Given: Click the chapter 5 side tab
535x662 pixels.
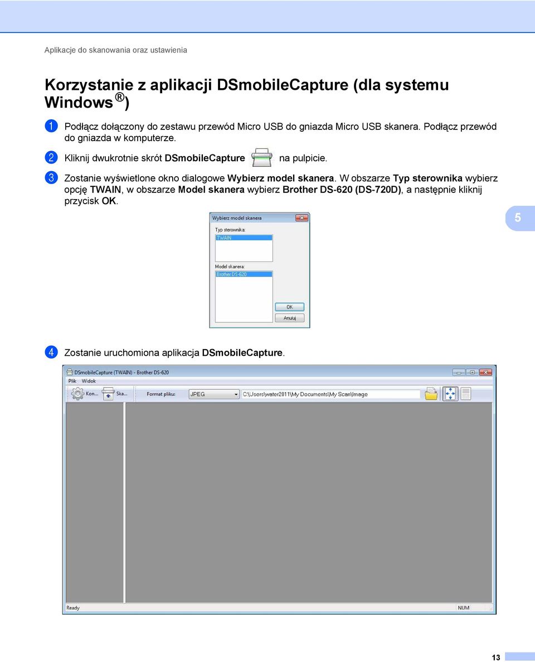Looking at the screenshot, I should click(520, 218).
